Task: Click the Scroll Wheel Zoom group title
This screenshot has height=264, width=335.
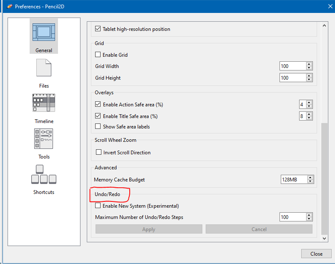Action: [x=116, y=140]
